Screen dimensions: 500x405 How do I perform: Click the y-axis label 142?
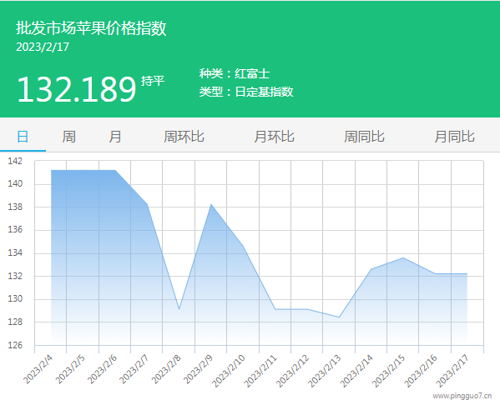tap(15, 161)
